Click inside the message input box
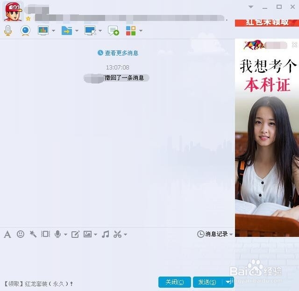This screenshot has width=299, height=291. [116, 258]
